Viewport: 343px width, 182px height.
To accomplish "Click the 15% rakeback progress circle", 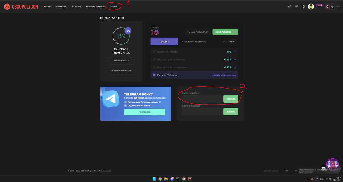I will (121, 36).
